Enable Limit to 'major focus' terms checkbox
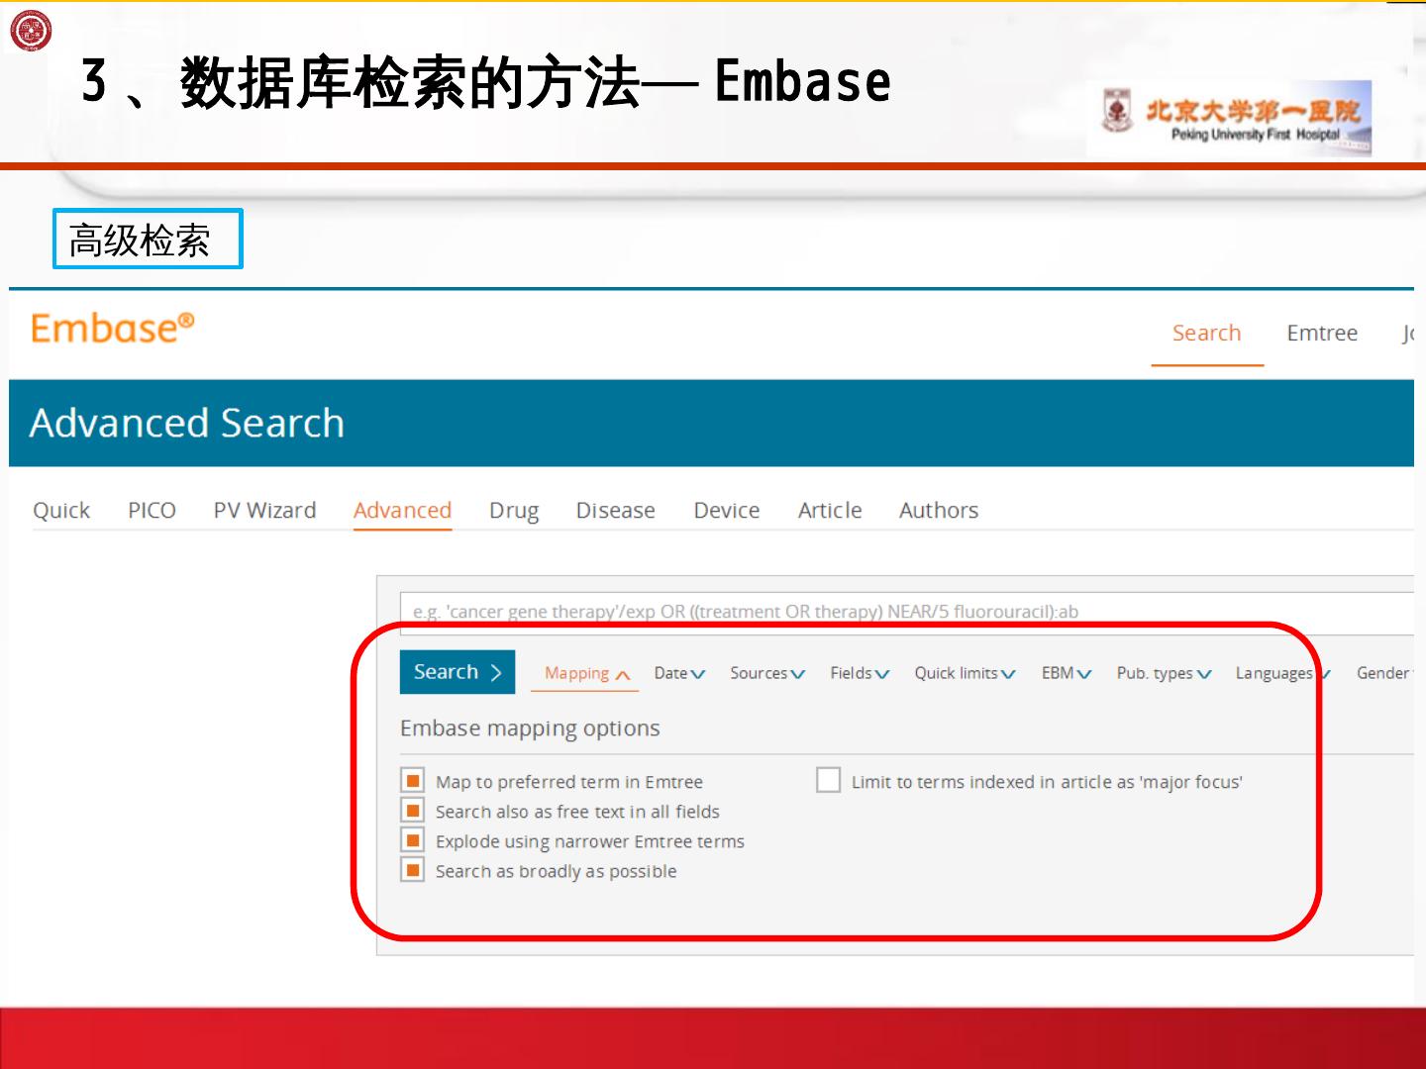Screen dimensions: 1426x1069 click(828, 780)
